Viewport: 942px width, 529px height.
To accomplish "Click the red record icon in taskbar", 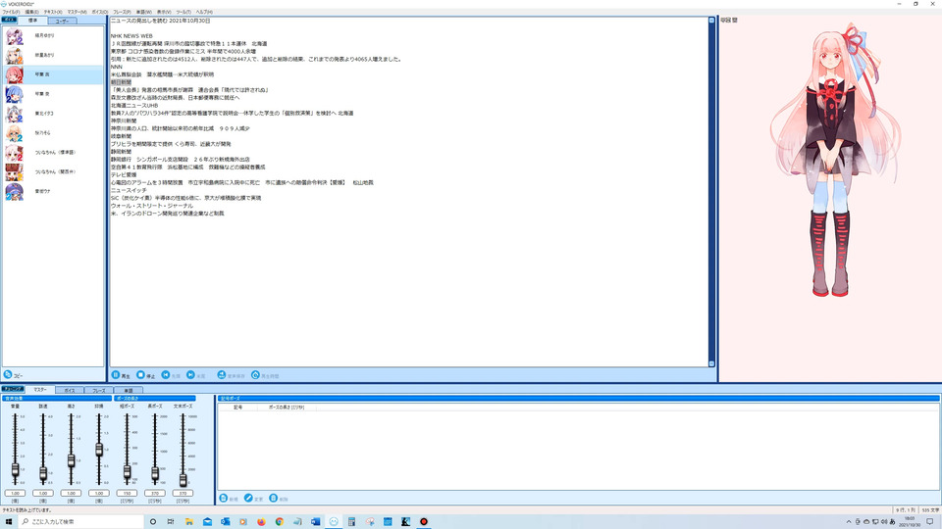I will coord(424,522).
